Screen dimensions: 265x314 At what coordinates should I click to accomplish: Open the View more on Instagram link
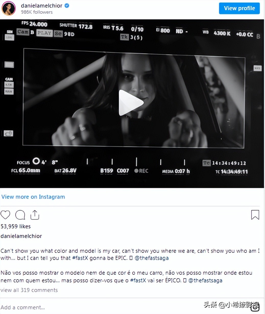(33, 197)
